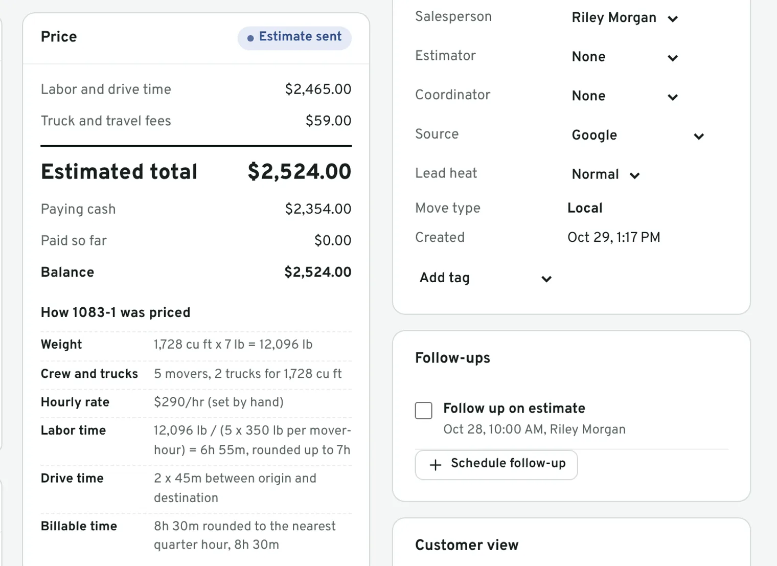Click the Estimate sent status badge
This screenshot has width=777, height=566.
(x=294, y=37)
